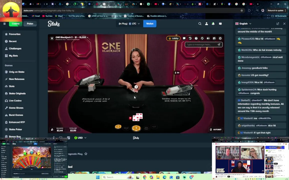Image resolution: width=289 pixels, height=180 pixels.
Task: Open a new browser tab
Action: click(258, 4)
